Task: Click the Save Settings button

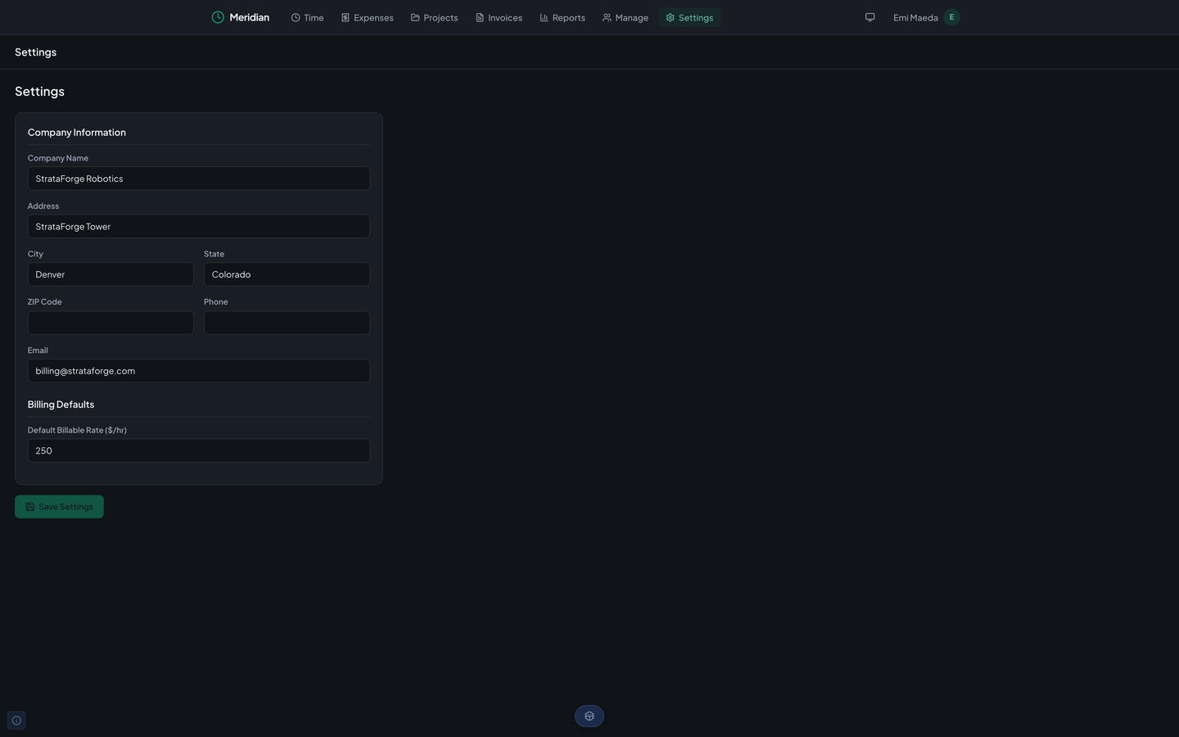Action: [x=59, y=507]
